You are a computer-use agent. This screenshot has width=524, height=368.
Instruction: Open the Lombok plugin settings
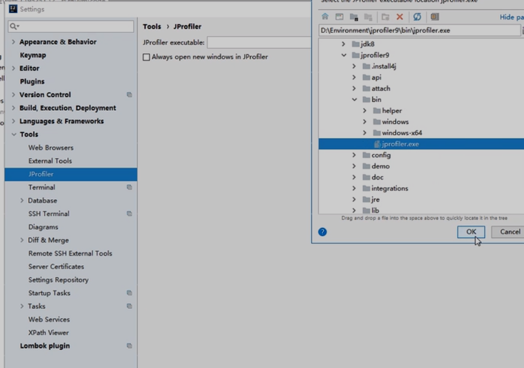[x=45, y=346]
